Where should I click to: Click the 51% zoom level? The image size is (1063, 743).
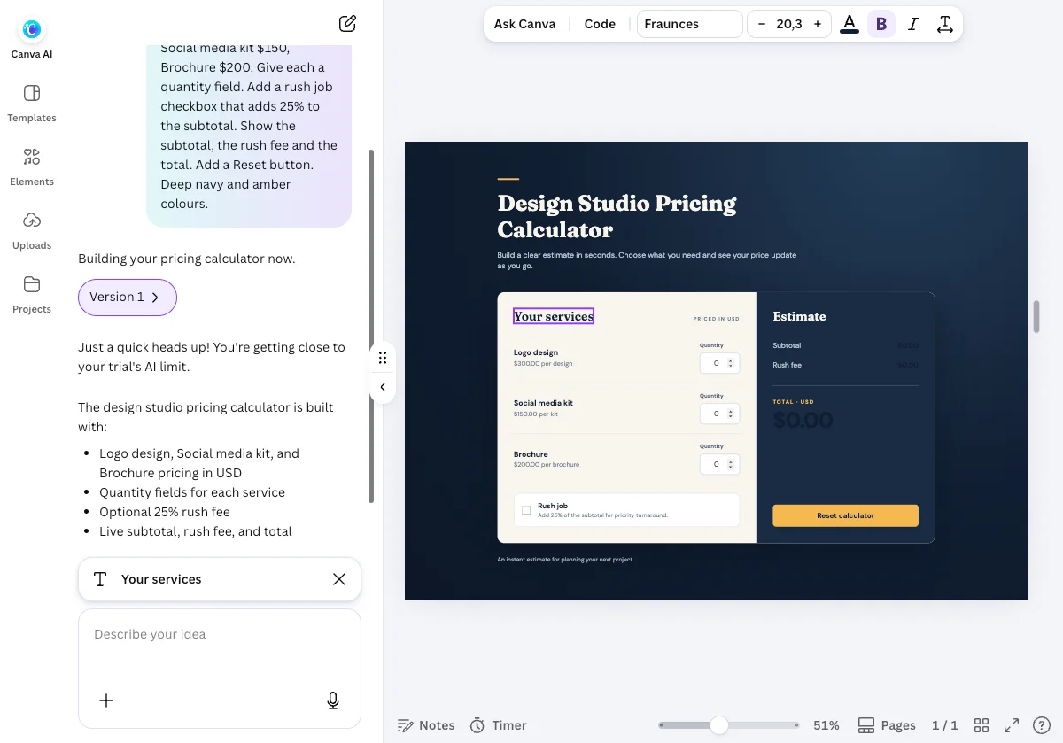tap(826, 725)
